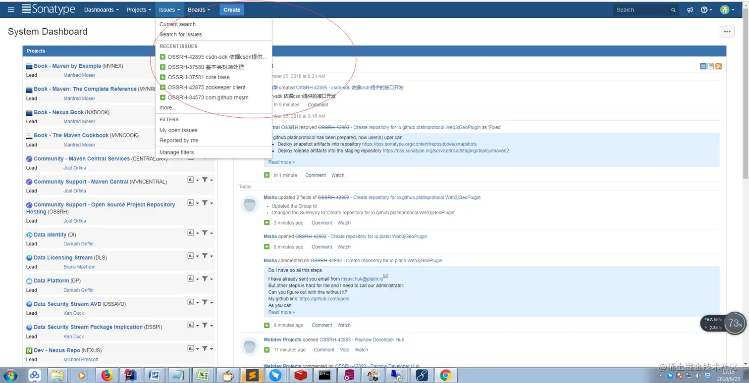Open chart icon for Community Support - Maven Central
Image resolution: width=749 pixels, height=383 pixels.
pos(191,180)
